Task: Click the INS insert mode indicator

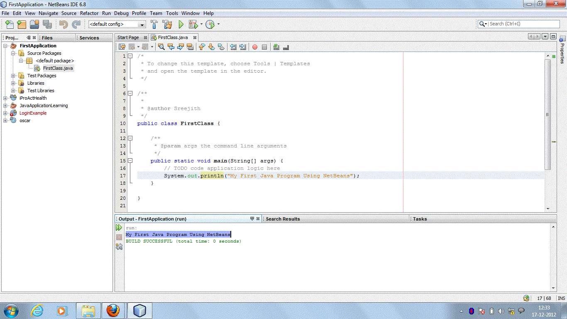Action: (561, 298)
